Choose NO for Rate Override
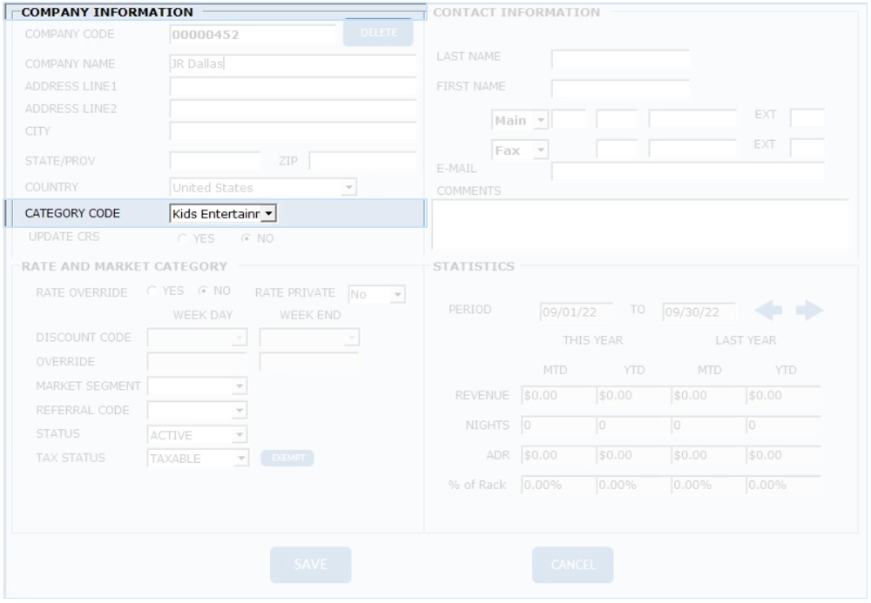This screenshot has width=871, height=603. [x=205, y=293]
